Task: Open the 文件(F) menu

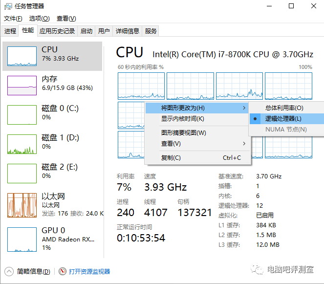Action: pos(13,19)
